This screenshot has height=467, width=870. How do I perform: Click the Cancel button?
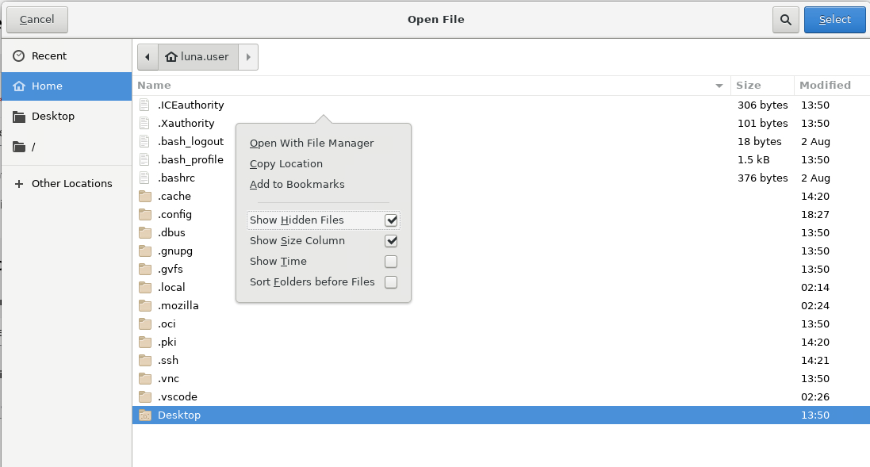pyautogui.click(x=37, y=19)
